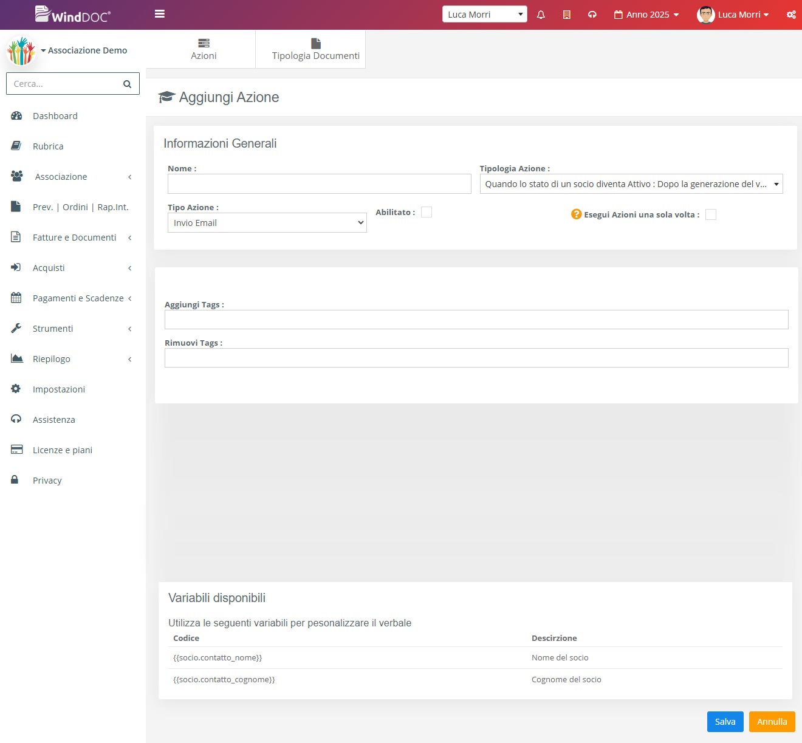Open the Tipologia Azione dropdown
The width and height of the screenshot is (802, 743).
coord(631,184)
